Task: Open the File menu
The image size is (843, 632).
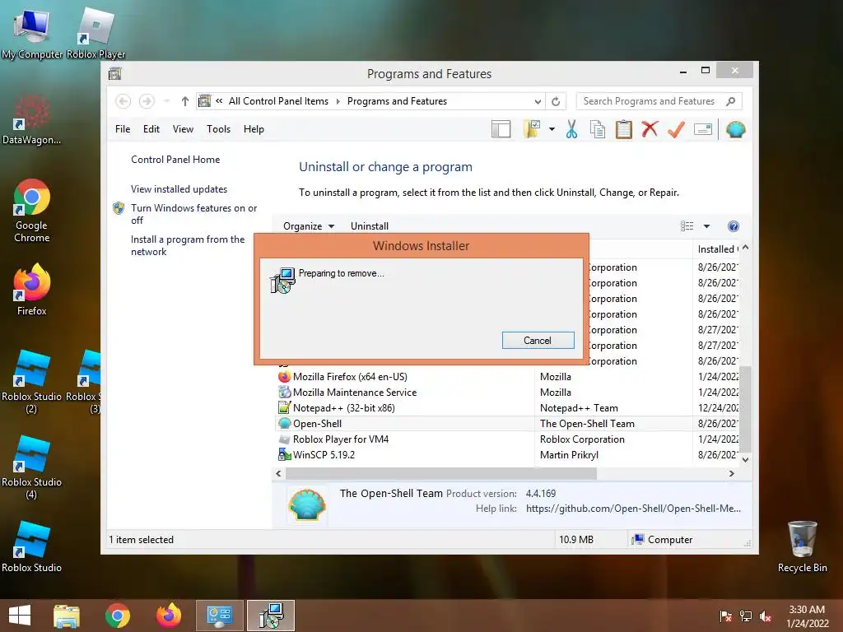Action: (x=123, y=129)
